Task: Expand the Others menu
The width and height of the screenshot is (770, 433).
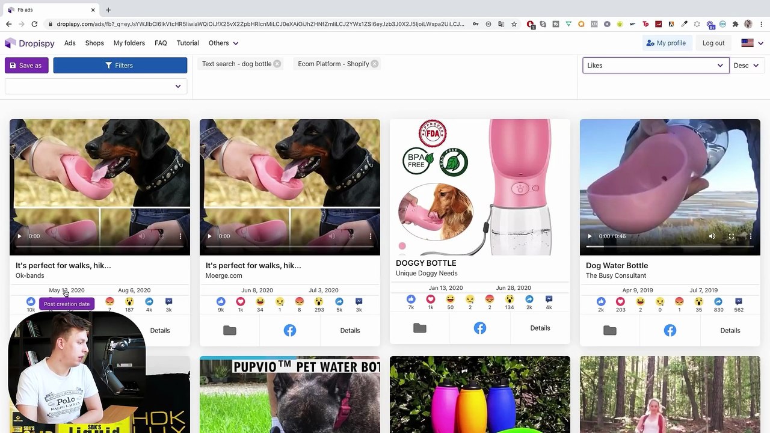Action: [x=224, y=43]
